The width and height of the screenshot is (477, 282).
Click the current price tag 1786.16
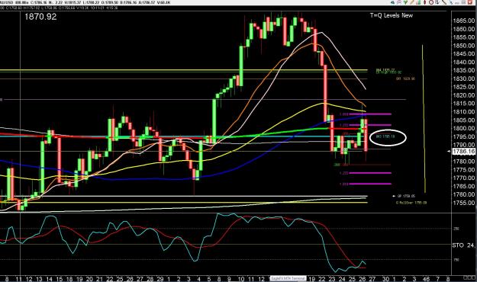(x=463, y=152)
